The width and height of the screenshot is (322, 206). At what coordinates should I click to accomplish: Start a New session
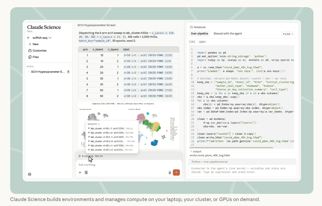(34, 44)
